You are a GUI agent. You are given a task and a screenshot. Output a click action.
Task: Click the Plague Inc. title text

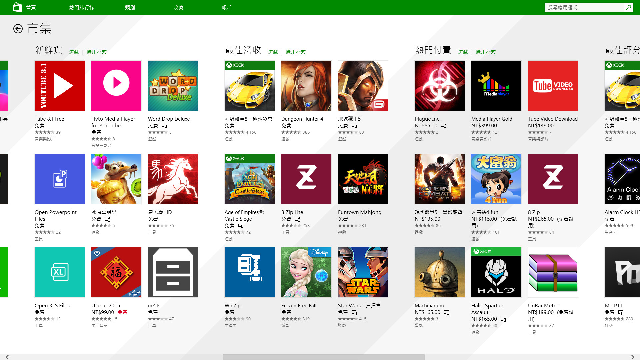click(x=427, y=119)
